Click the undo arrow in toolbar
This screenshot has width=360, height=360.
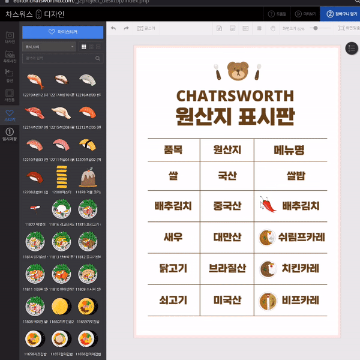(113, 28)
